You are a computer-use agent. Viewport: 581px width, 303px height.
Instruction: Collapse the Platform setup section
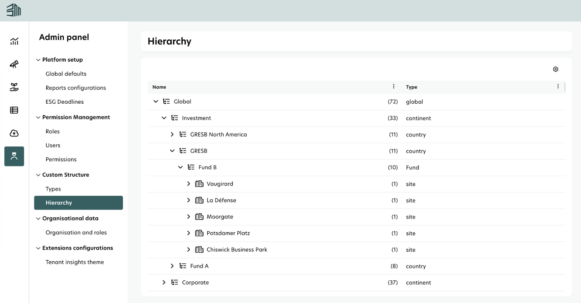click(x=38, y=60)
